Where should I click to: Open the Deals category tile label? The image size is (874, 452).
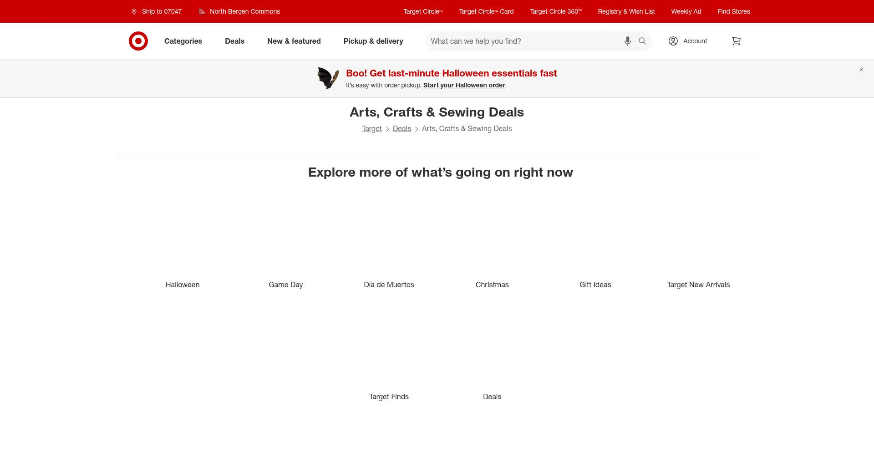(492, 396)
